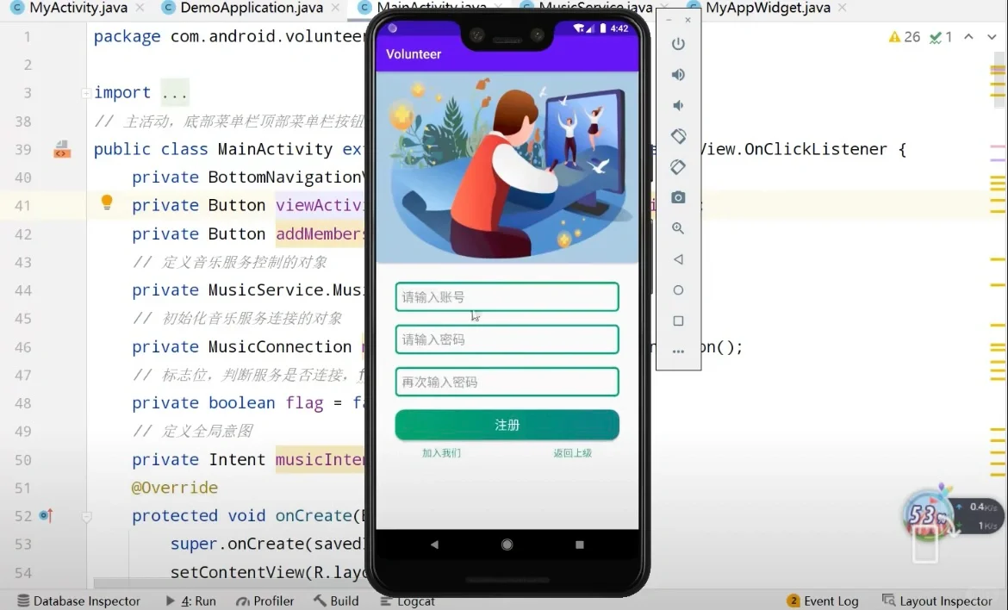Take a screenshot with the emulator camera icon
1008x610 pixels.
coord(678,196)
